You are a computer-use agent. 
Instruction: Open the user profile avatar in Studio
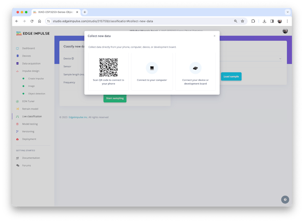285,31
